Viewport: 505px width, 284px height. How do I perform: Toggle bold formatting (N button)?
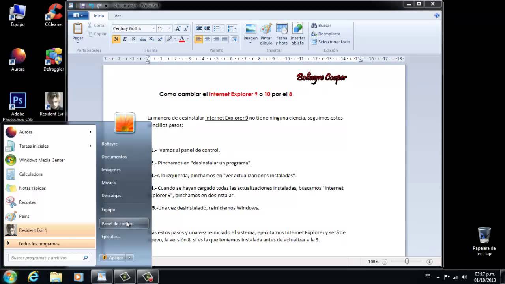(x=116, y=39)
